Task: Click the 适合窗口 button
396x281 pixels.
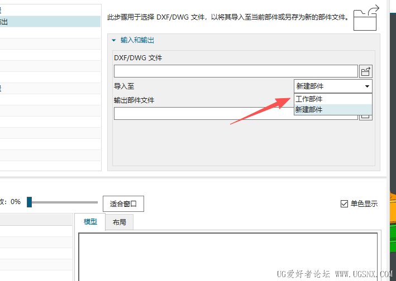Action: [x=123, y=204]
